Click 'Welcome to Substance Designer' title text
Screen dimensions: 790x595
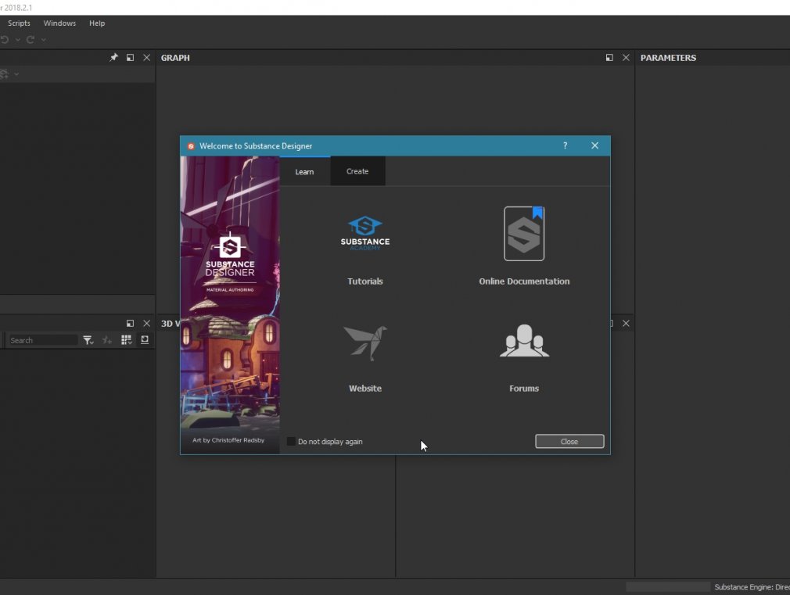(x=256, y=146)
